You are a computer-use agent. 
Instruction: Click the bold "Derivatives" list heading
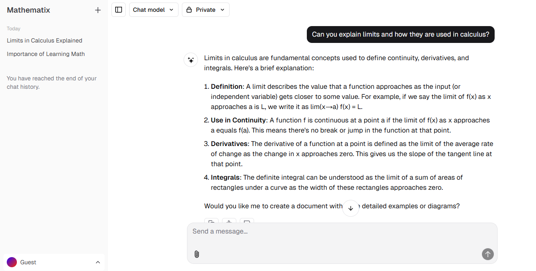pyautogui.click(x=229, y=144)
